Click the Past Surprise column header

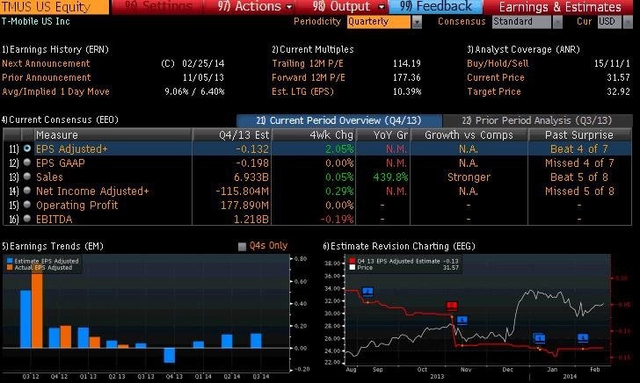(579, 134)
